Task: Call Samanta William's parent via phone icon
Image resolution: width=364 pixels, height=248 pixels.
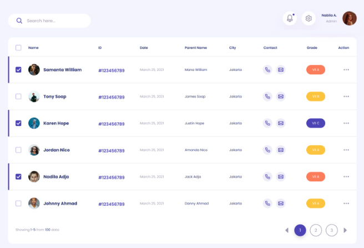Action: point(267,70)
